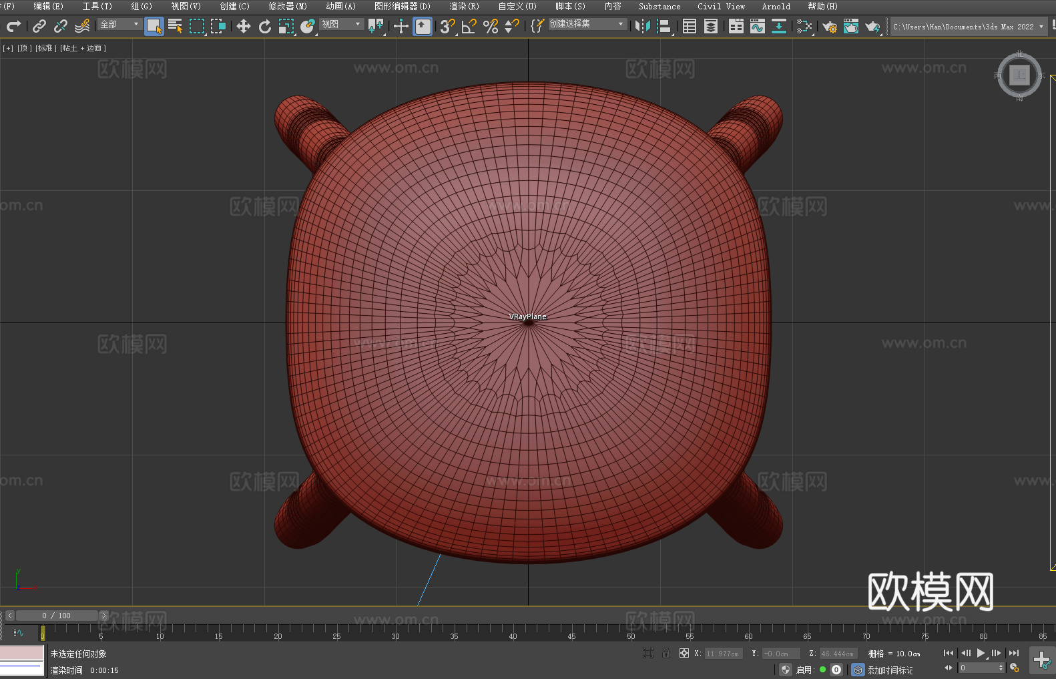
Task: Select the Scale tool
Action: (x=286, y=26)
